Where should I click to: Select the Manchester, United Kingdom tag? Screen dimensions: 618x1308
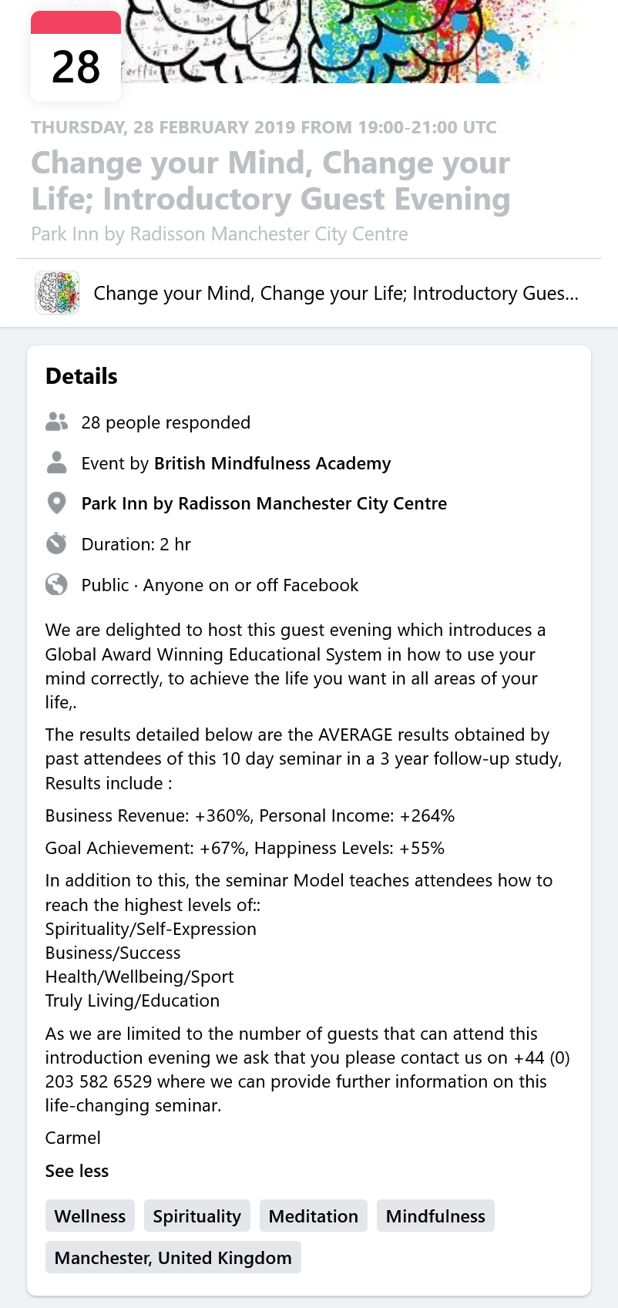pyautogui.click(x=173, y=1258)
